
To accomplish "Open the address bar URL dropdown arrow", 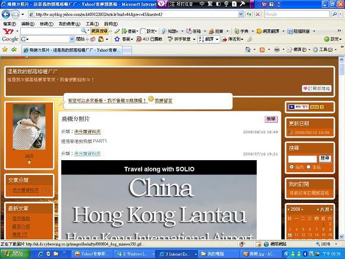I will click(241, 14).
